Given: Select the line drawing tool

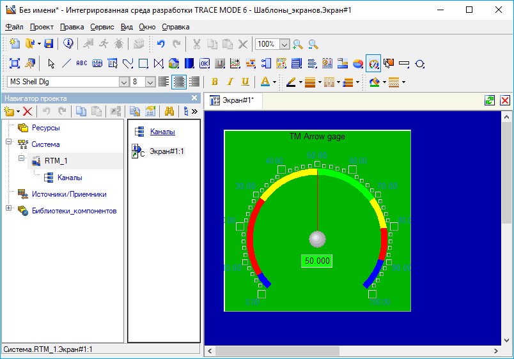Looking at the screenshot, I should click(x=66, y=63).
